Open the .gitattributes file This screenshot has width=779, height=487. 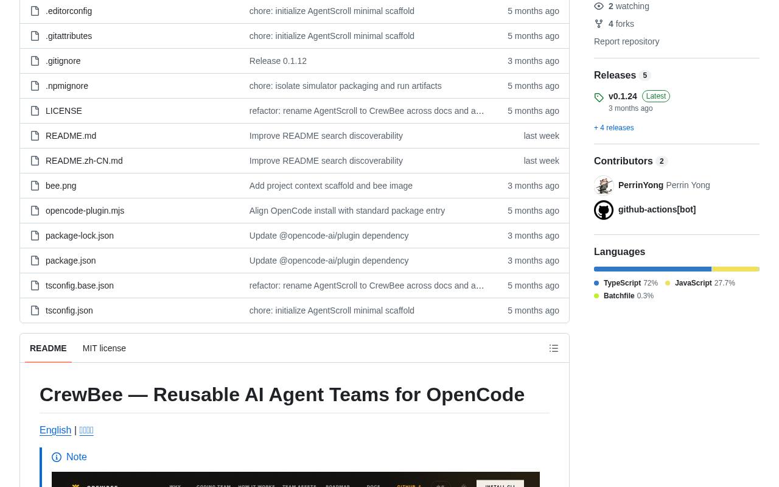69,36
